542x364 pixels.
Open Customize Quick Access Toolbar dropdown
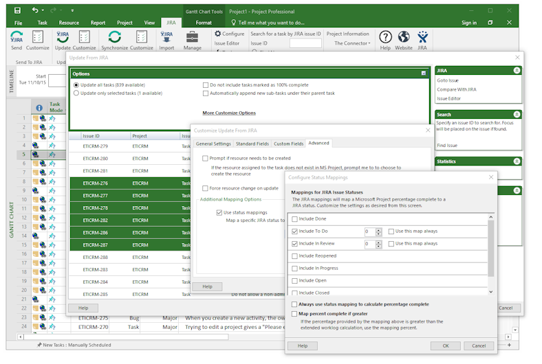[x=72, y=10]
